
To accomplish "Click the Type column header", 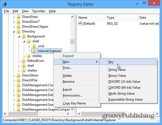I will tap(121, 18).
